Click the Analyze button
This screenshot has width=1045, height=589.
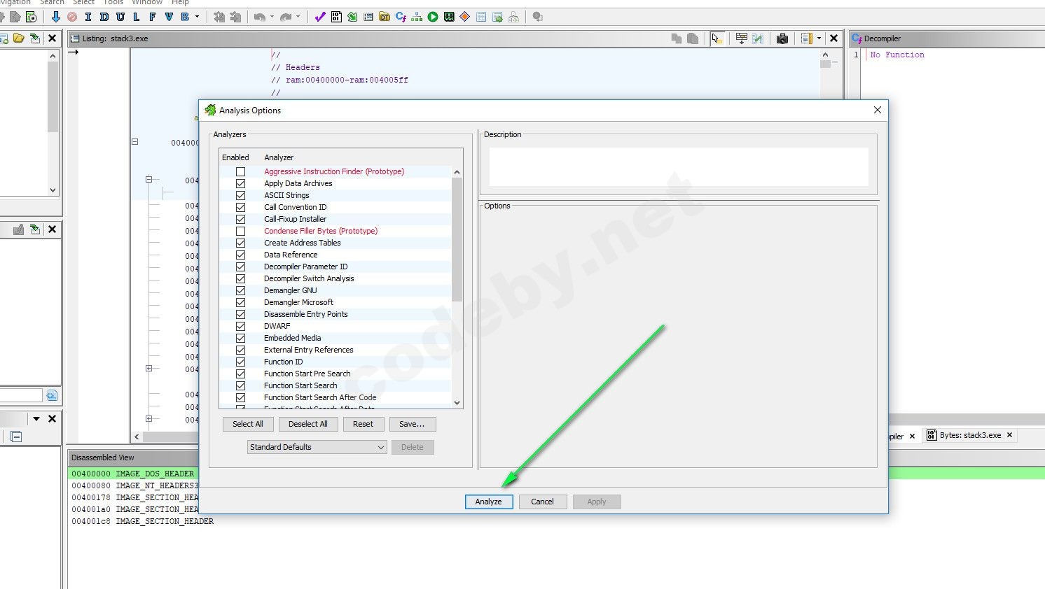489,502
